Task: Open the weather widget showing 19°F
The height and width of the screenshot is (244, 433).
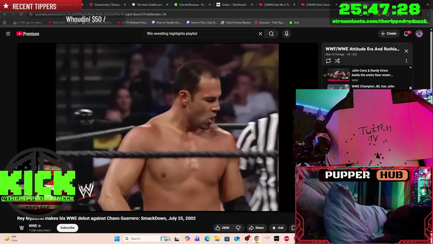Action: point(11,239)
